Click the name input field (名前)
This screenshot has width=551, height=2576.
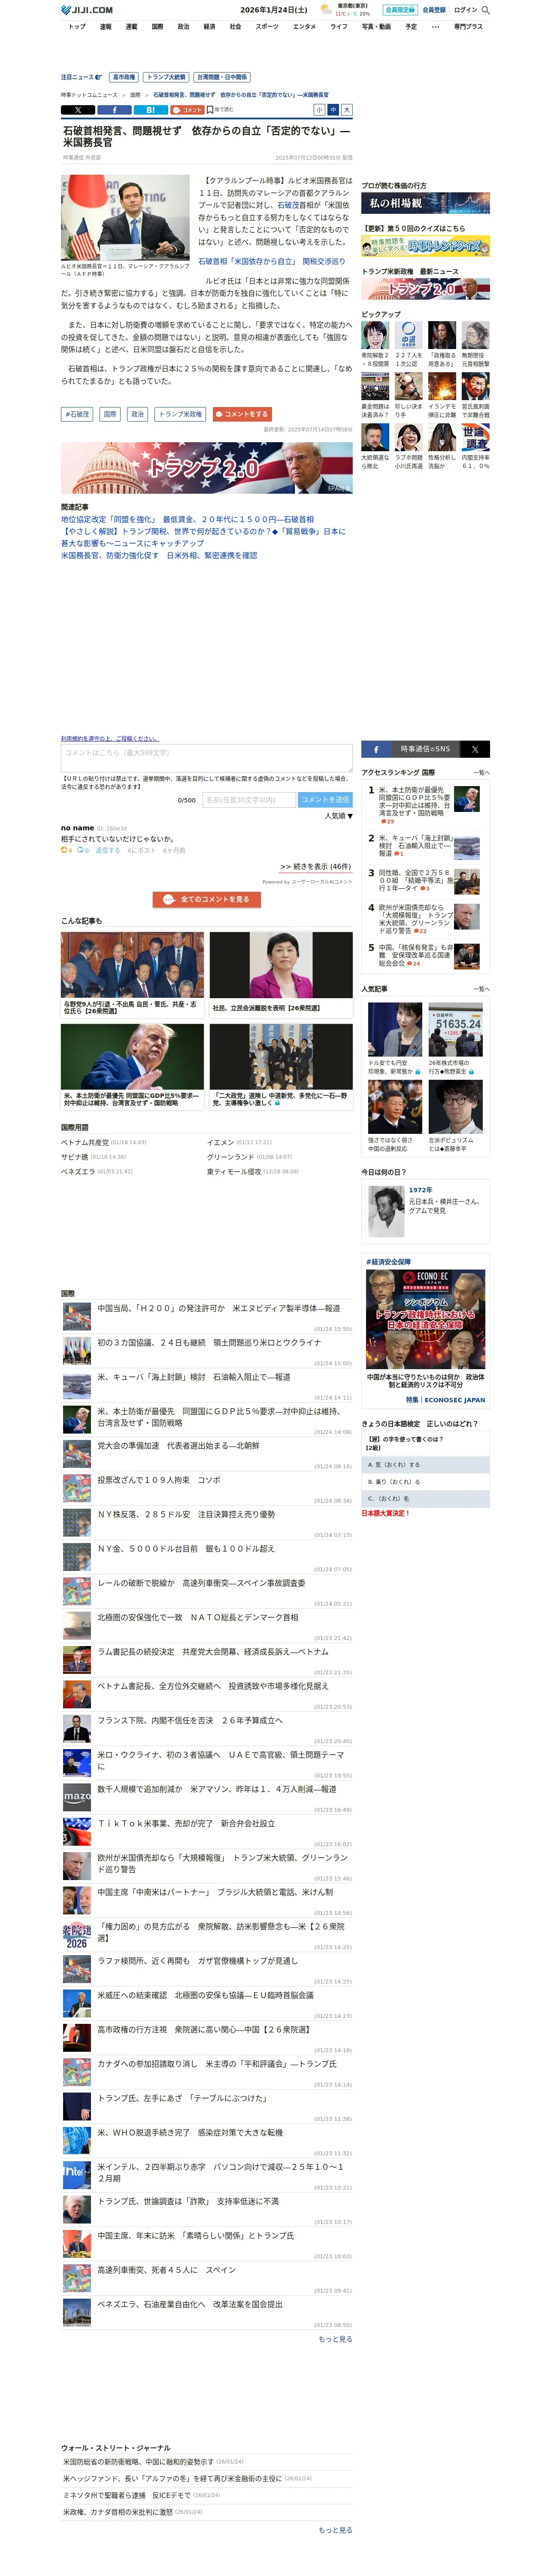pos(249,799)
